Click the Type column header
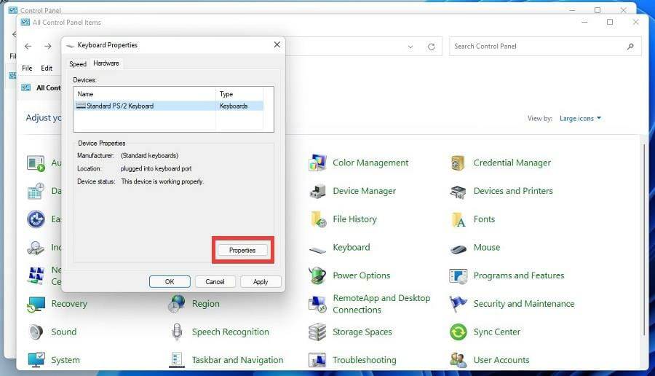Viewport: 655px width, 376px height. (x=239, y=94)
